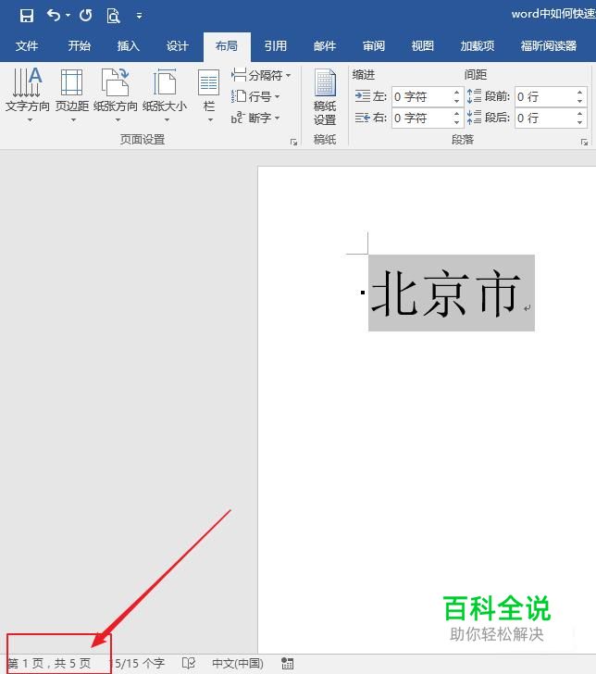
Task: Click the Redo/Repeat icon
Action: (85, 16)
